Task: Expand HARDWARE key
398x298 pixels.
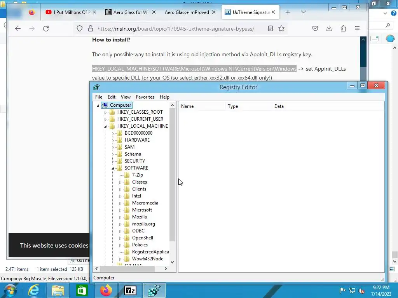Action: [113, 140]
